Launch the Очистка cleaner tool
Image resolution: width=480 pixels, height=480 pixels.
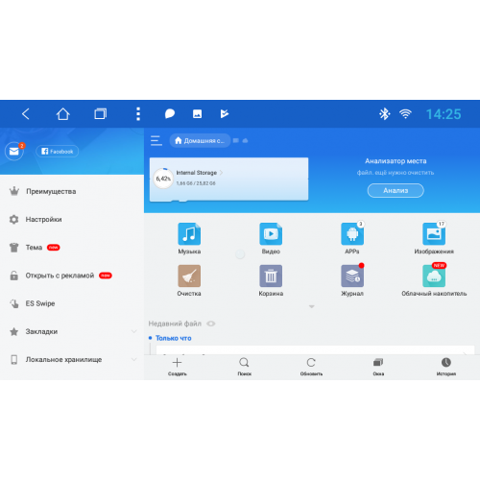[x=189, y=276]
